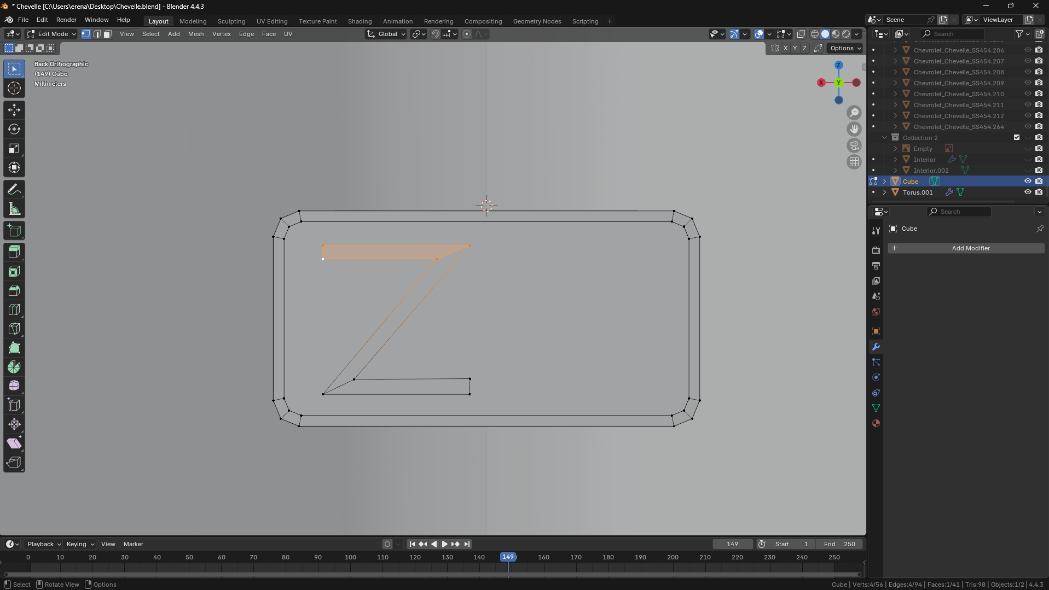Click the zoom viewport gizmo icon
1049x590 pixels.
tap(854, 113)
